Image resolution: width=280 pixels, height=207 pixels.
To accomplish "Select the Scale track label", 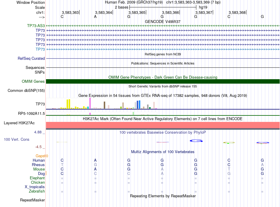I will click(40, 7).
